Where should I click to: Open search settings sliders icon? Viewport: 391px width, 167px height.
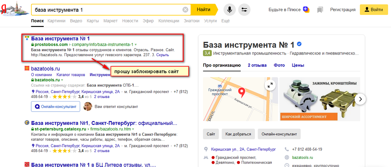pos(244,10)
